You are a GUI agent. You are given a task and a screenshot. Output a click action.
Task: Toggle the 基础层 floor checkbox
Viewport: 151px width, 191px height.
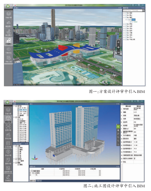(18, 115)
